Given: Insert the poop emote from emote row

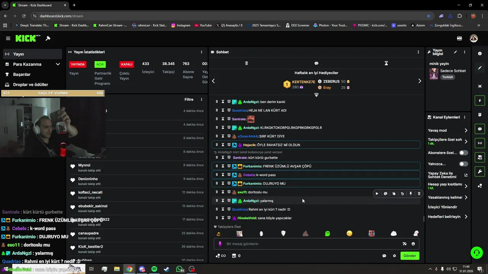Looking at the screenshot, I should click(x=305, y=233).
